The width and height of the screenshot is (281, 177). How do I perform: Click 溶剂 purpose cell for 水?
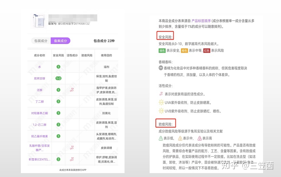pos(107,67)
